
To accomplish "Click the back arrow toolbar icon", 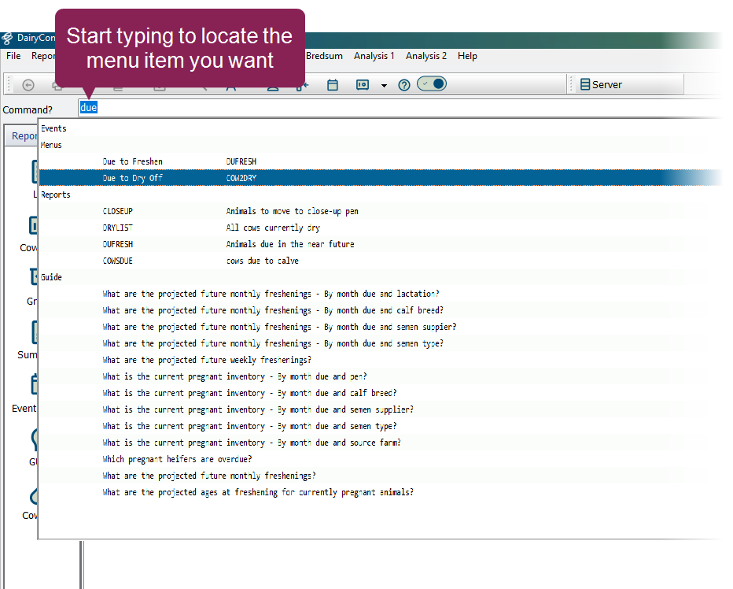I will [28, 85].
